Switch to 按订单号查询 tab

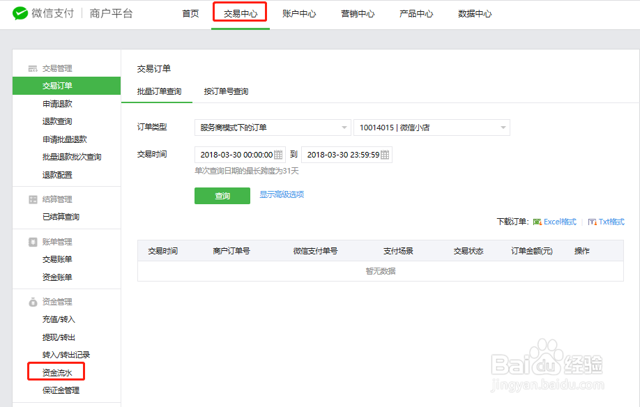226,91
